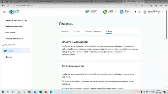Open notifications bell icon

pos(135,12)
